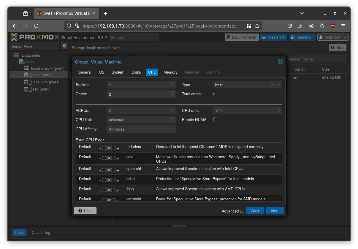Click the Proxmox logo in the header
The height and width of the screenshot is (249, 358).
(35, 37)
